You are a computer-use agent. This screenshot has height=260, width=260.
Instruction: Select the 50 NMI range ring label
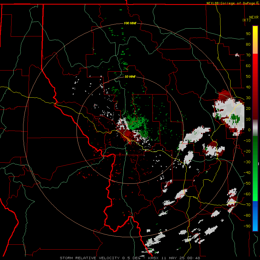coord(130,77)
